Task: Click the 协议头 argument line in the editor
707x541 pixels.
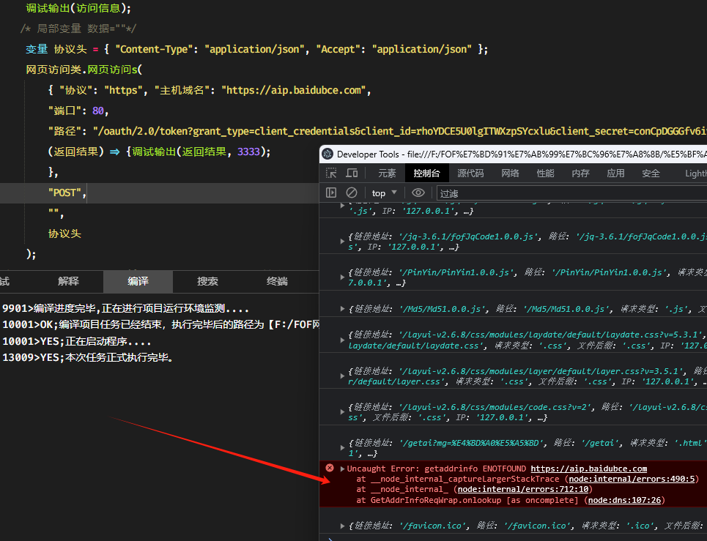Action: click(x=64, y=234)
